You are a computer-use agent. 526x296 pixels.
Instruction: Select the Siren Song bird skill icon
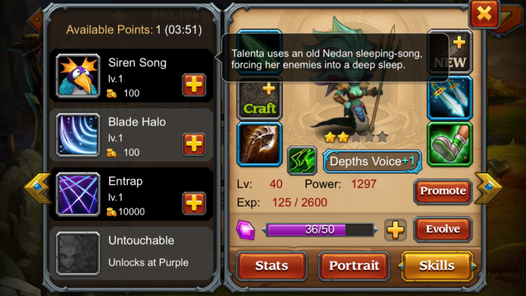click(78, 76)
